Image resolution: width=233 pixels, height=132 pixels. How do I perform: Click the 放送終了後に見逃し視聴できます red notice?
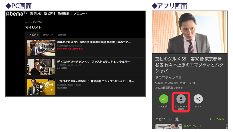point(70,49)
